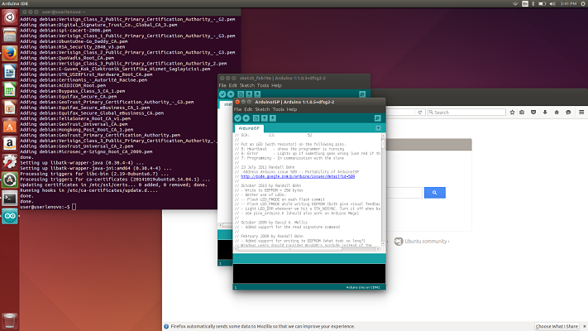This screenshot has width=588, height=331.
Task: Click the terminal command prompt line
Action: coord(48,207)
